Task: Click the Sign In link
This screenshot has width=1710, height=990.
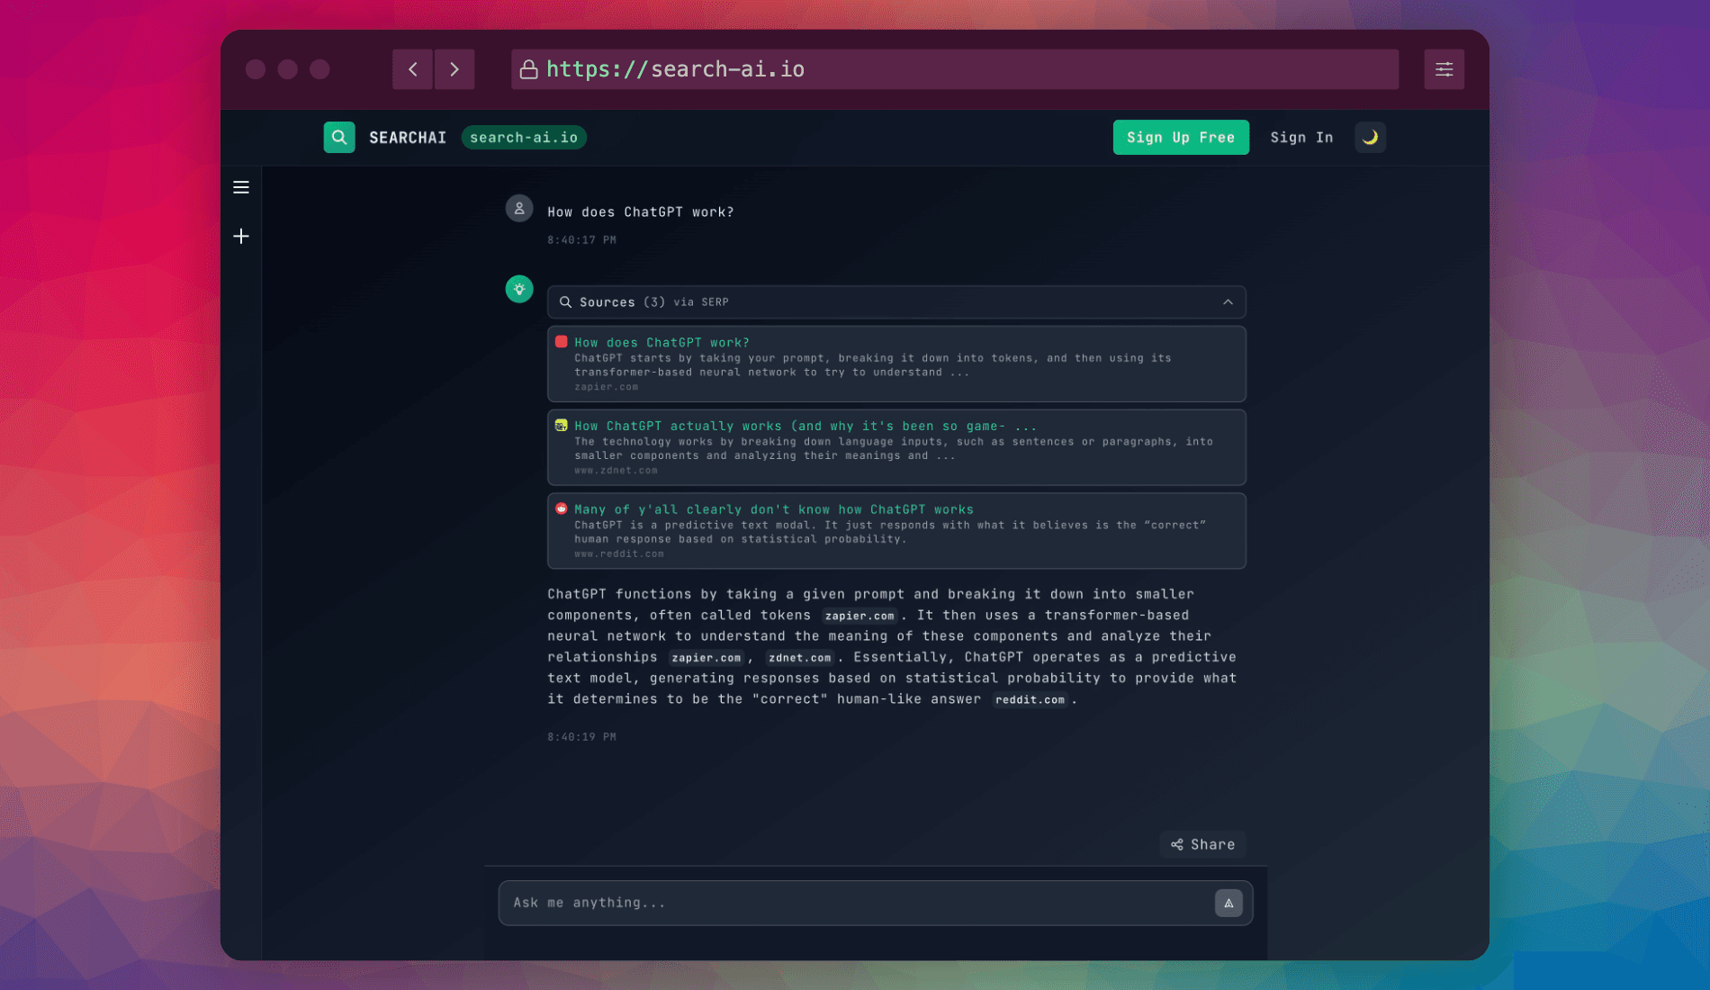Action: [x=1301, y=138]
